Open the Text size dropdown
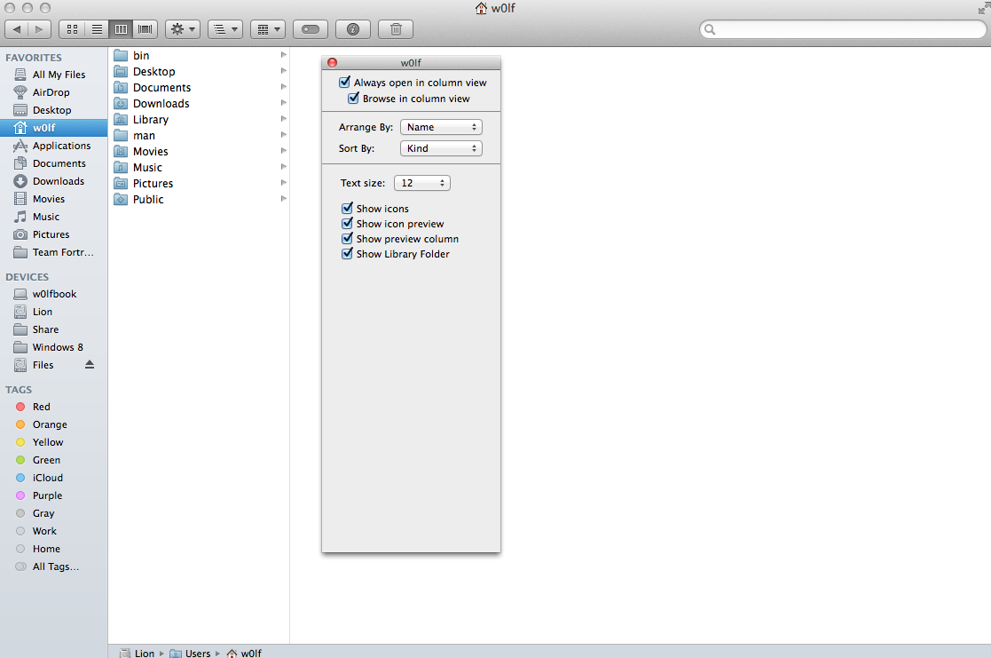Image resolution: width=991 pixels, height=658 pixels. pyautogui.click(x=422, y=183)
